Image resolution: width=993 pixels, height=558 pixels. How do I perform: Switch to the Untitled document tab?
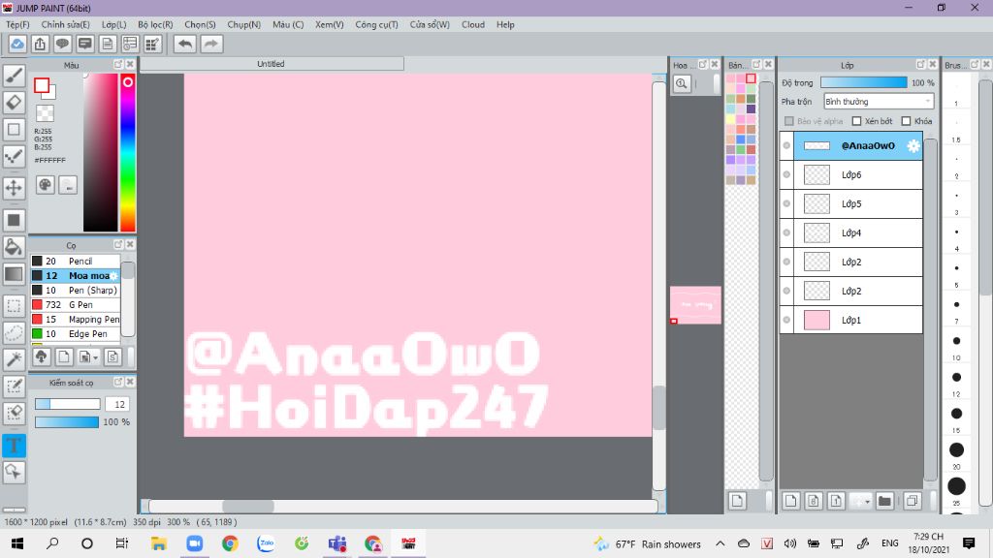click(x=272, y=64)
